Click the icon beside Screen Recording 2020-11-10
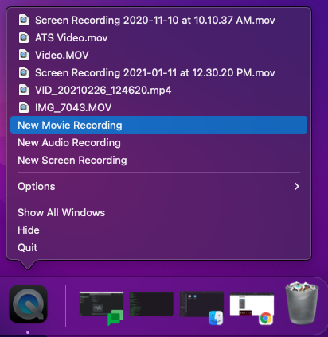 (24, 20)
